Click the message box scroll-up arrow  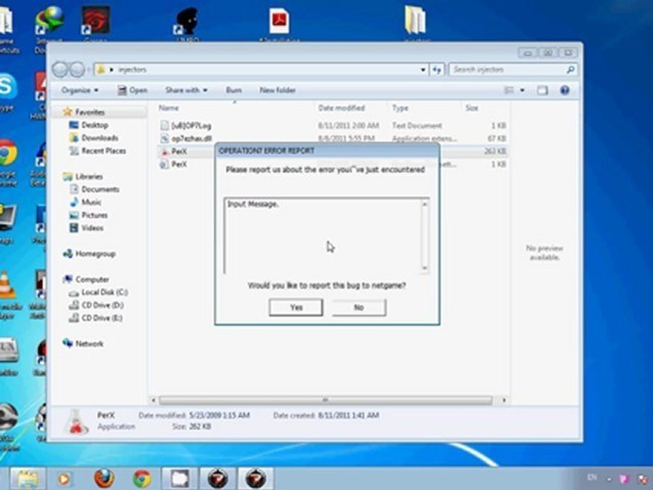point(424,203)
